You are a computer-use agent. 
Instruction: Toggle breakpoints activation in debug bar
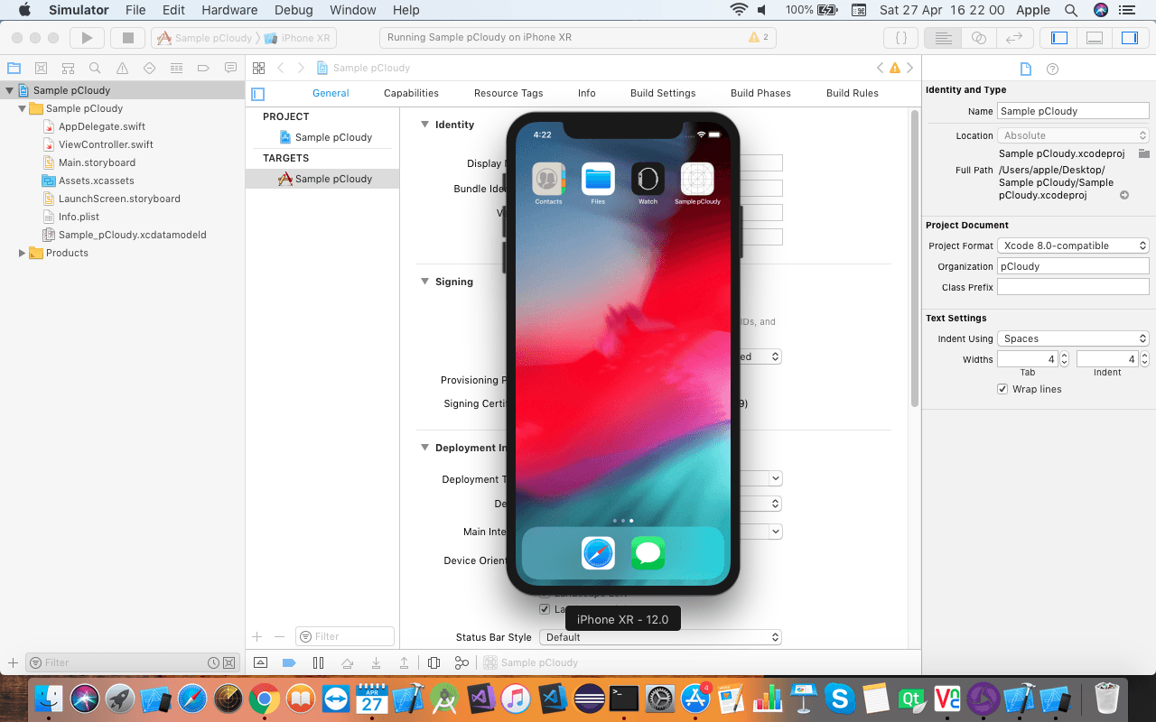(289, 662)
